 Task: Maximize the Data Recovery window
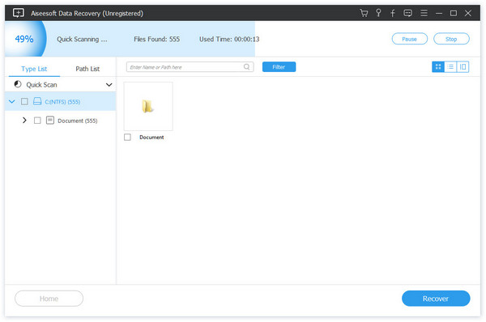tap(454, 13)
